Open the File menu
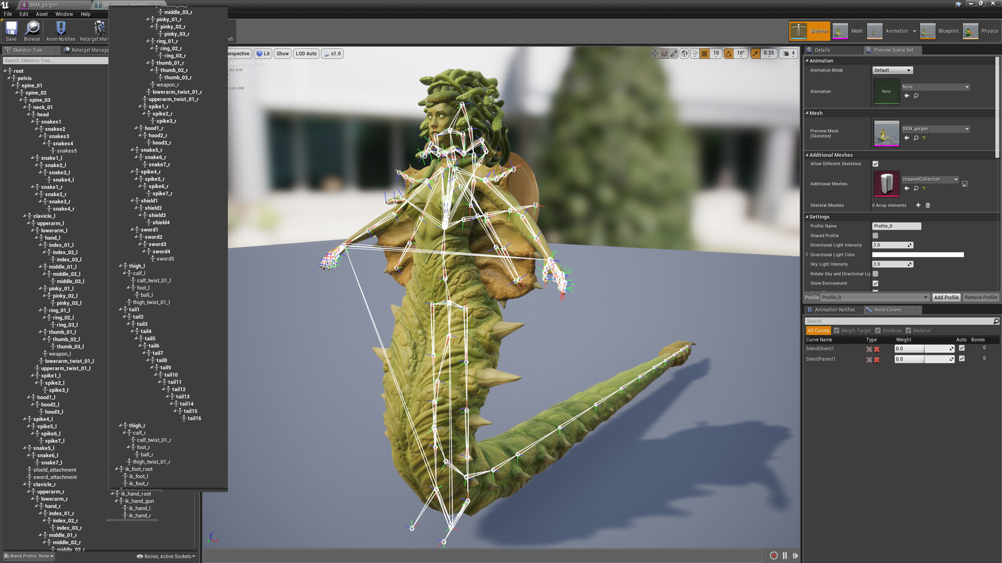This screenshot has width=1002, height=563. click(8, 14)
